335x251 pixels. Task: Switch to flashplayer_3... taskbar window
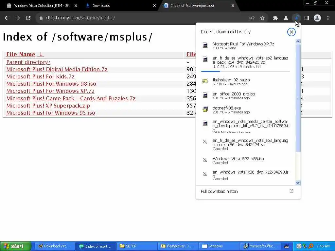tap(178, 246)
